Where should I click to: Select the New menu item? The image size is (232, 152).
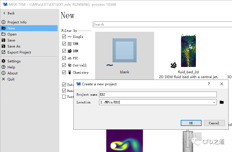coord(29,28)
